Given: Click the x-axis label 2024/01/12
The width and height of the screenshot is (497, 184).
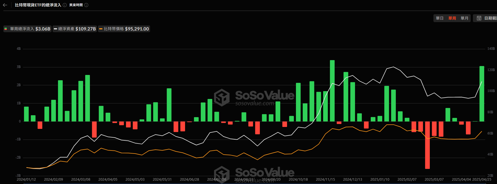Looking at the screenshot, I should (26, 180).
